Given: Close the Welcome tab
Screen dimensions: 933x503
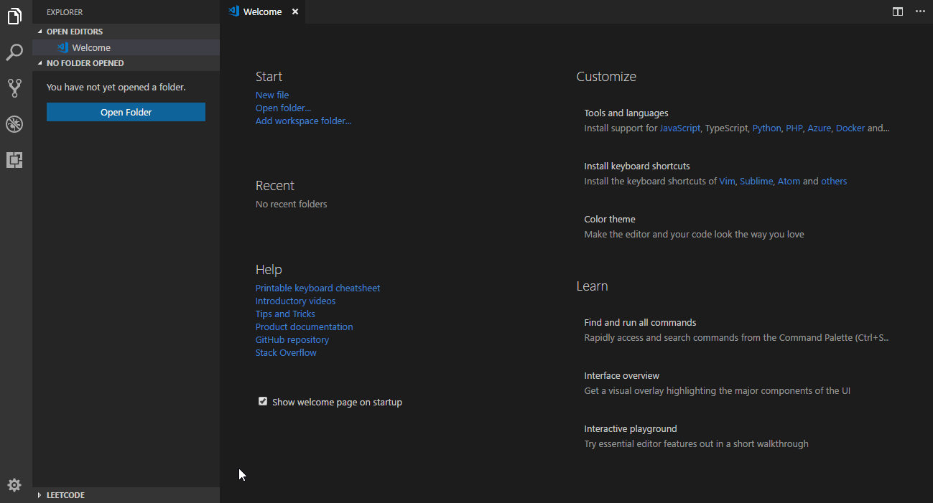Looking at the screenshot, I should click(295, 12).
